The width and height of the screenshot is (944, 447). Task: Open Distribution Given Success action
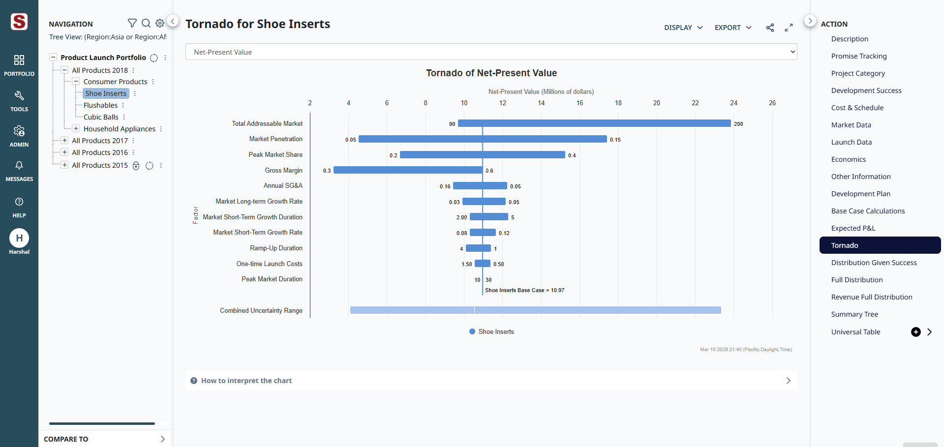click(x=874, y=263)
